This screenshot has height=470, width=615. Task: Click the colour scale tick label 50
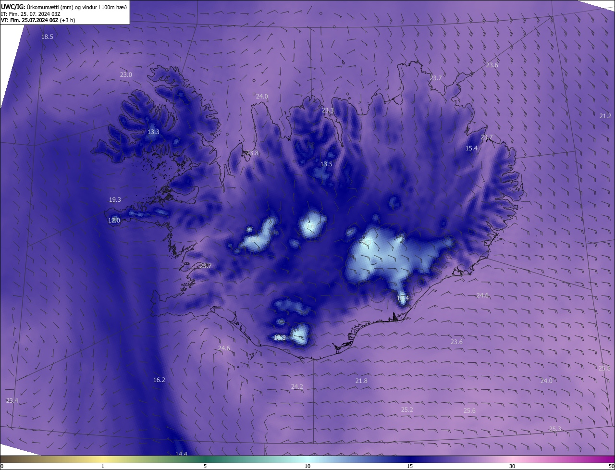[x=611, y=466]
